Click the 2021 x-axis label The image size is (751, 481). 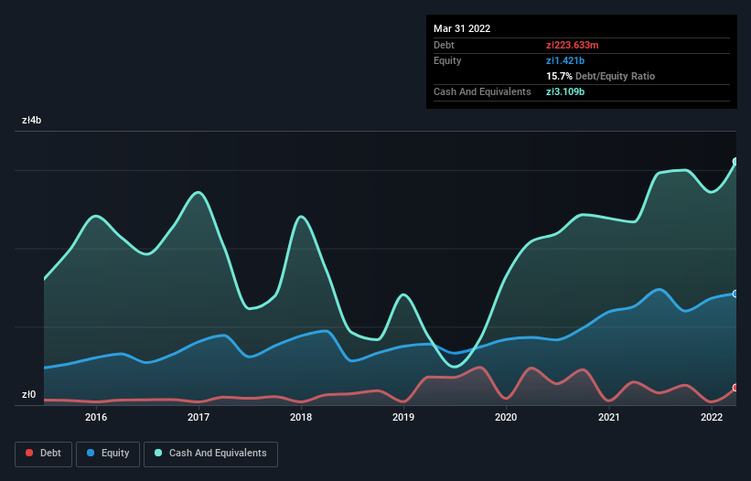point(608,417)
